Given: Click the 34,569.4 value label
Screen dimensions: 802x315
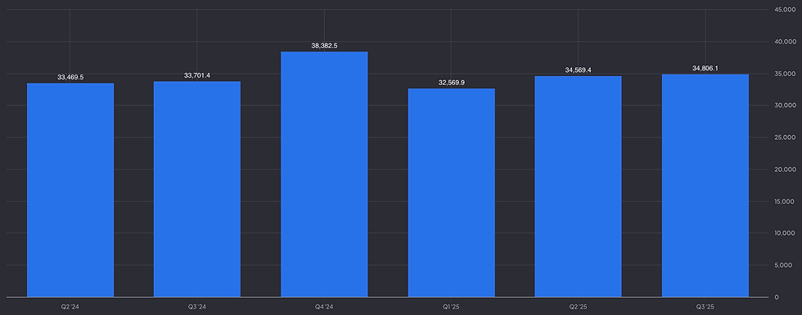Looking at the screenshot, I should (578, 70).
